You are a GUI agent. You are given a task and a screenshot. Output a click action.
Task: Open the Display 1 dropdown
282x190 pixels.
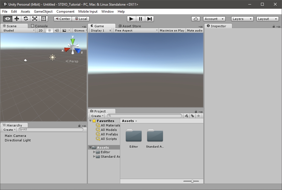101,30
